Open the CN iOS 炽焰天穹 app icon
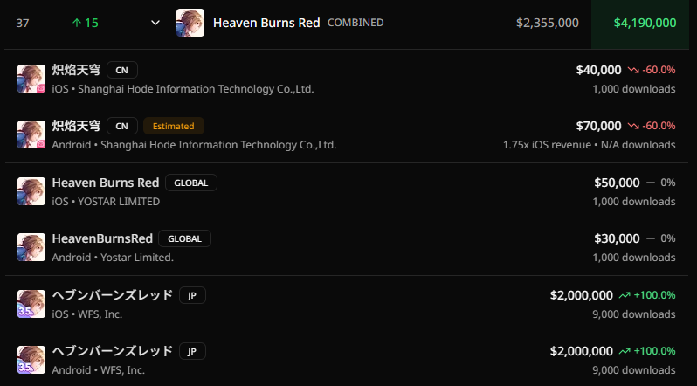 pos(31,79)
